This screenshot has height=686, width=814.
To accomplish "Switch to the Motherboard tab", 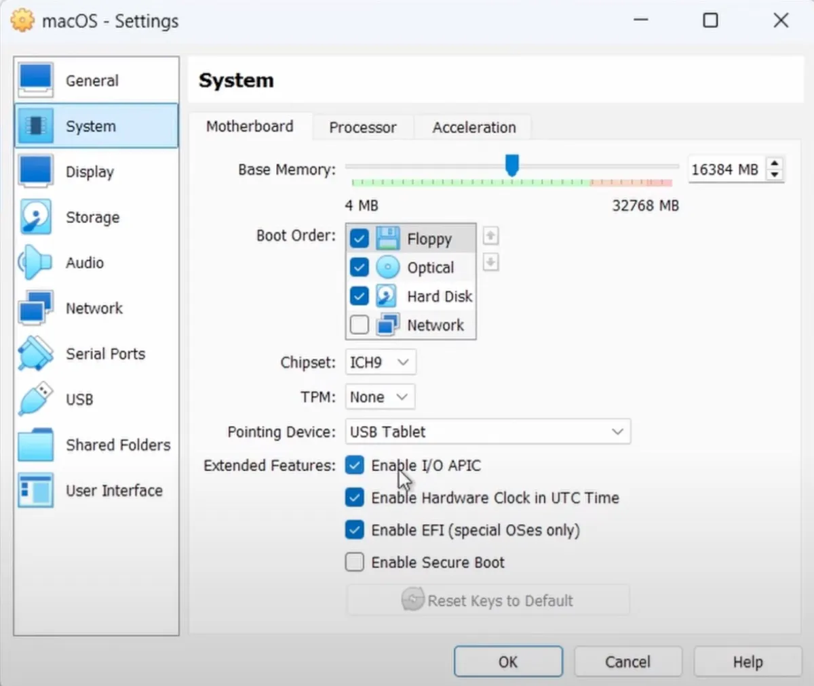I will [250, 126].
